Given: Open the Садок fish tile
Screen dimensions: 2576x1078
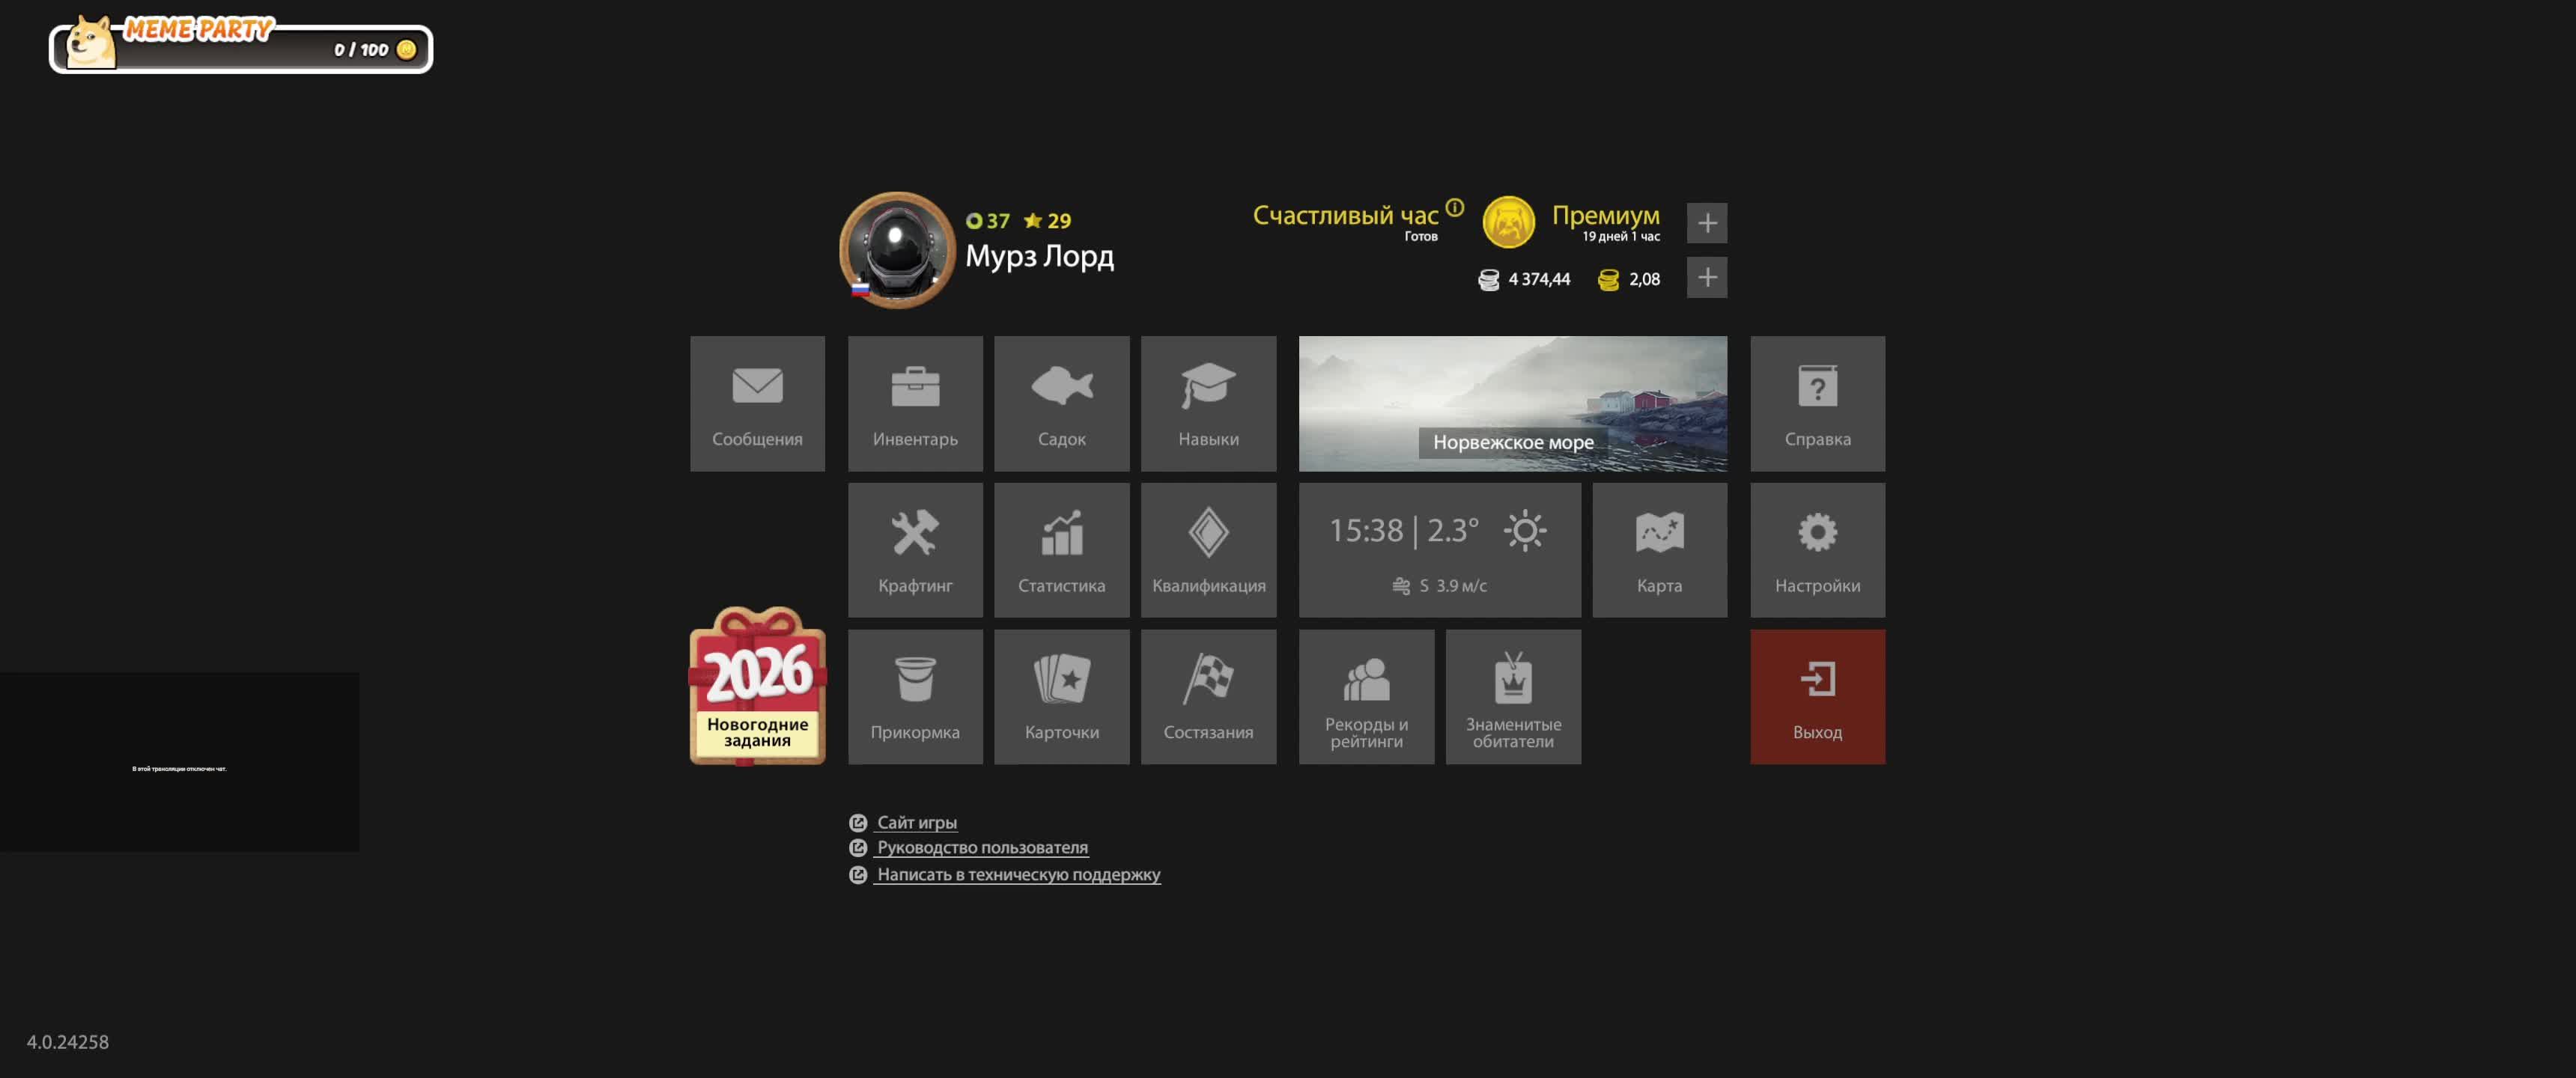Looking at the screenshot, I should [x=1061, y=403].
